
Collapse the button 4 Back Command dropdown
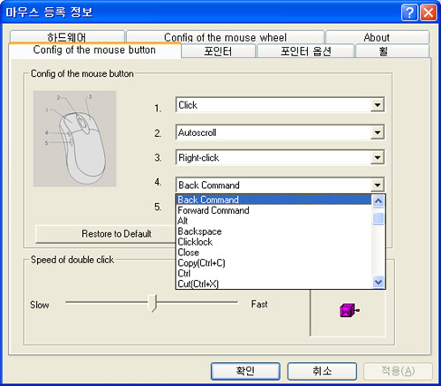(x=377, y=185)
